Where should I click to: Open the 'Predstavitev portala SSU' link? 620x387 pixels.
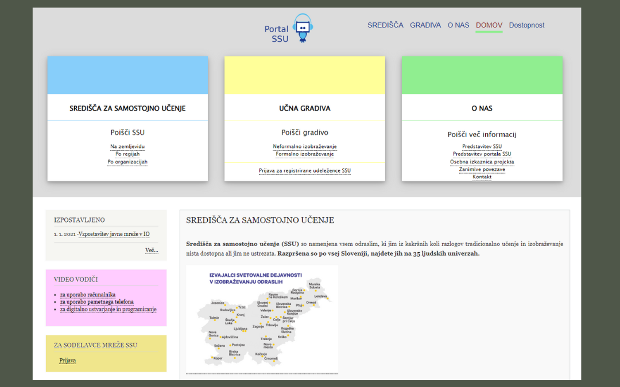(x=482, y=154)
